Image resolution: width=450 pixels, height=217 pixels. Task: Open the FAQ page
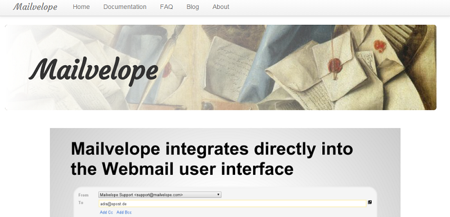click(166, 7)
